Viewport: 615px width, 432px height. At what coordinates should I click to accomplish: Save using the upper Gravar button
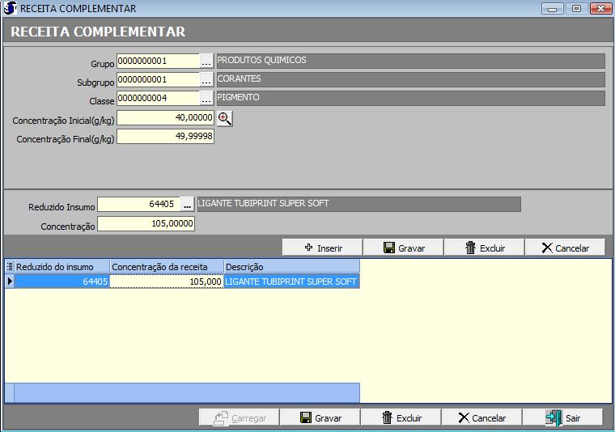click(403, 248)
